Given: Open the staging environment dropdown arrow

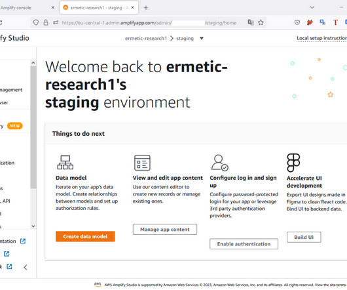Looking at the screenshot, I should (202, 38).
